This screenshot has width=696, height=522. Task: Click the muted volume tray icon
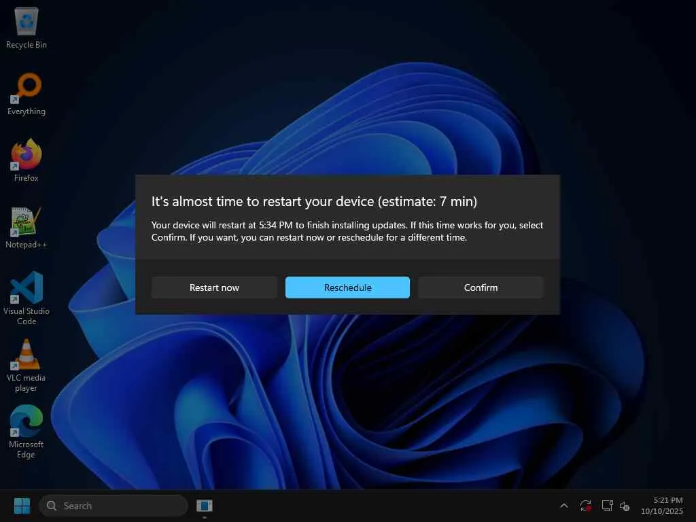(625, 506)
